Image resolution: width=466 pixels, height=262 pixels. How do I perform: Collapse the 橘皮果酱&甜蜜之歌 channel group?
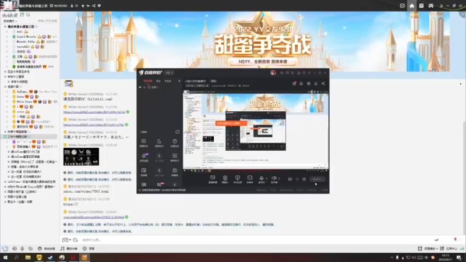(5, 27)
